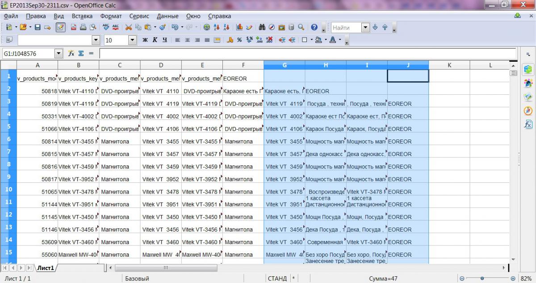Toggle СТАНД selection mode in status bar

point(277,278)
